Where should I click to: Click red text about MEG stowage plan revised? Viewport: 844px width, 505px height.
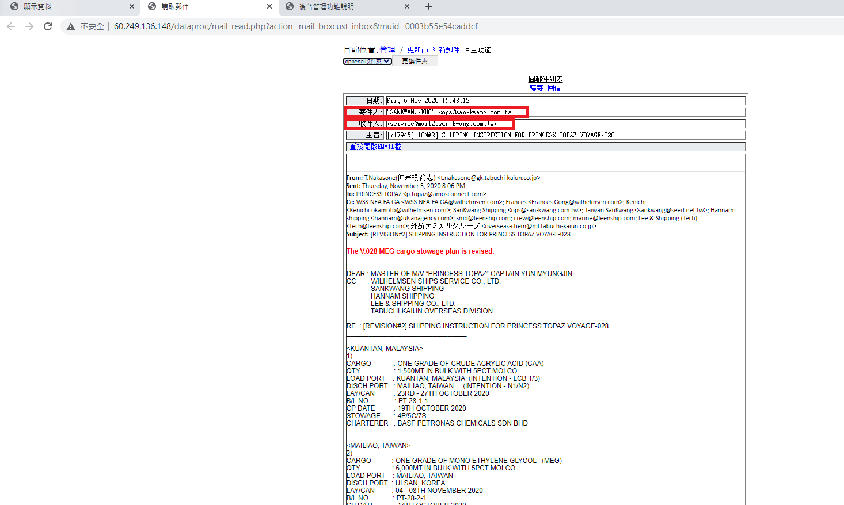point(420,251)
